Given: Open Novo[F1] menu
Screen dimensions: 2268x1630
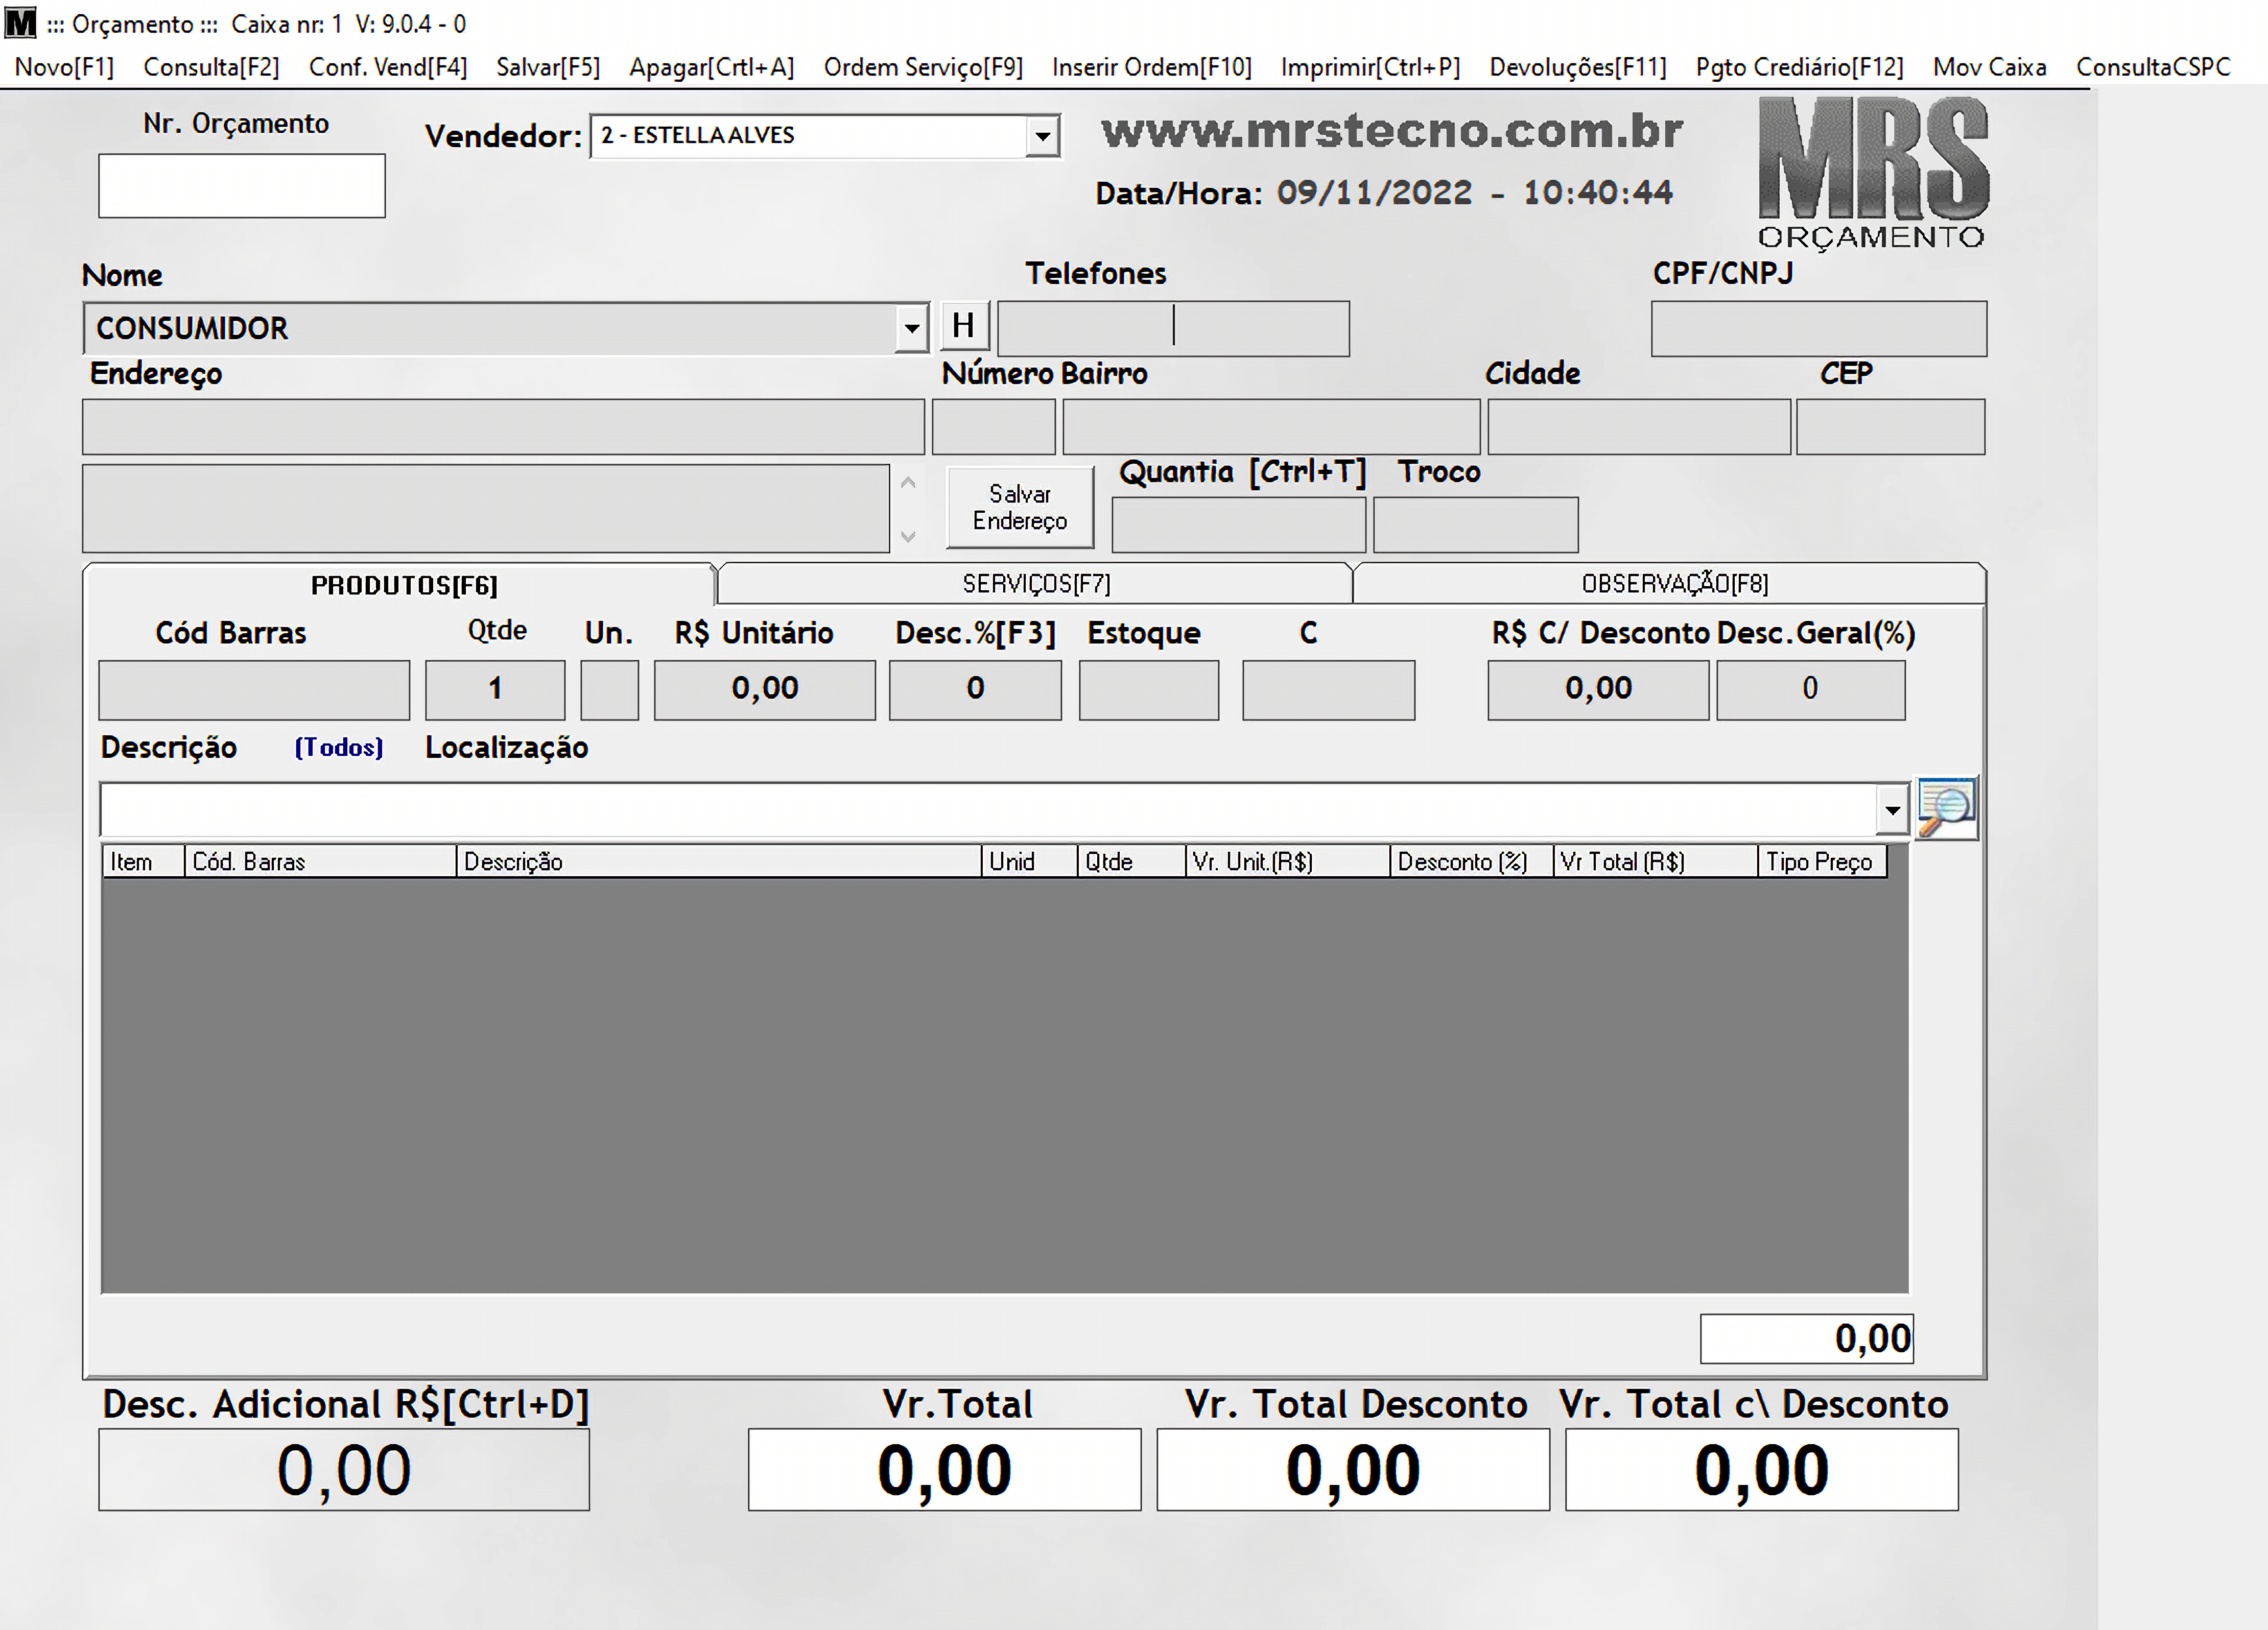Looking at the screenshot, I should tap(64, 67).
